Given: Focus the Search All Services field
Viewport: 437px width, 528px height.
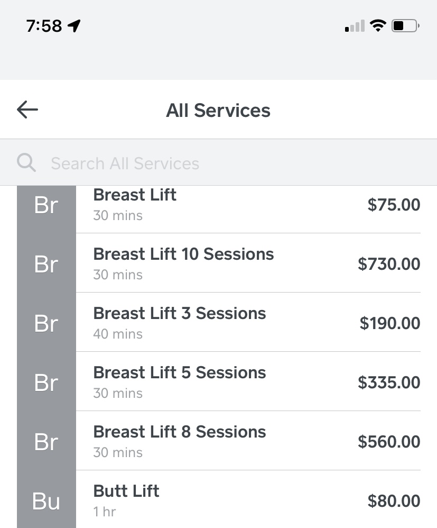Looking at the screenshot, I should coord(218,162).
